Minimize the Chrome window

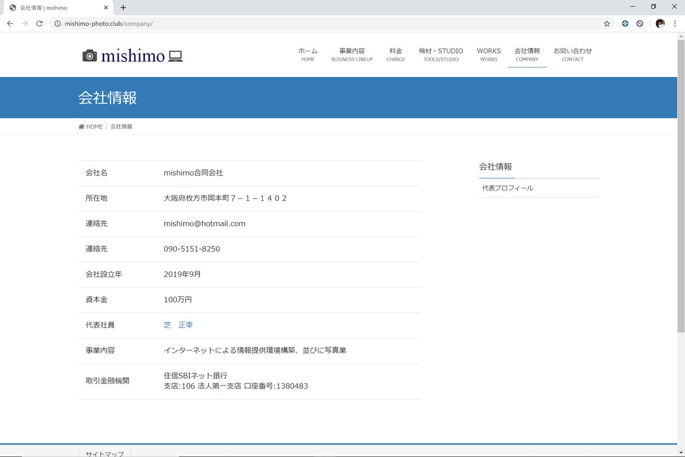point(633,7)
